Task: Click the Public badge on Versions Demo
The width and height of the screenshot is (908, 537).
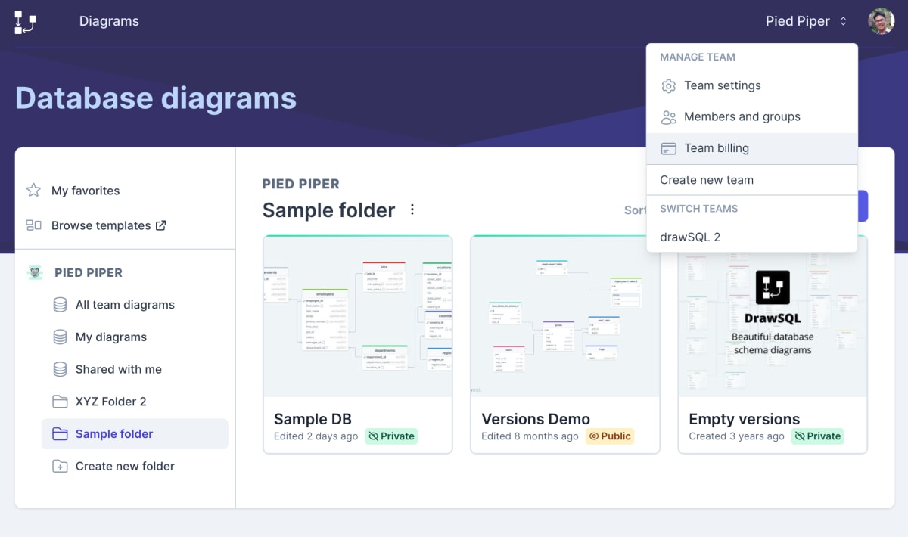Action: tap(609, 436)
